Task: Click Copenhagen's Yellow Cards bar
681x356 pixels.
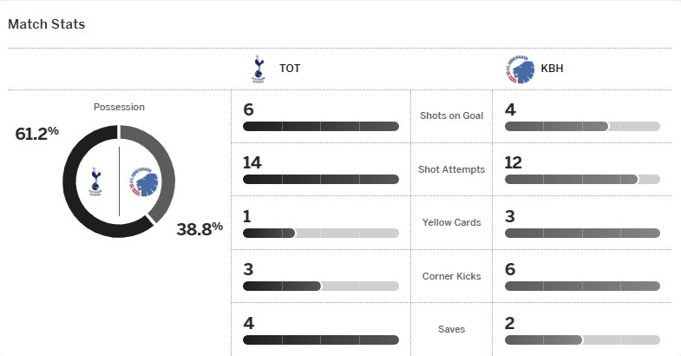Action: pyautogui.click(x=582, y=233)
